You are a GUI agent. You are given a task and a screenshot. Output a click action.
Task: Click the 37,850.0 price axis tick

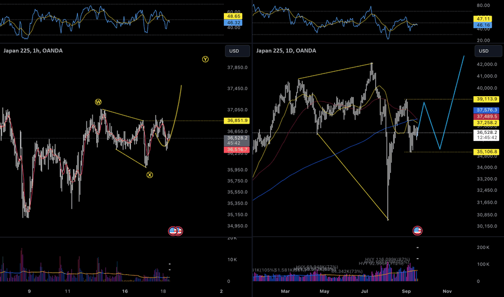pyautogui.click(x=237, y=67)
